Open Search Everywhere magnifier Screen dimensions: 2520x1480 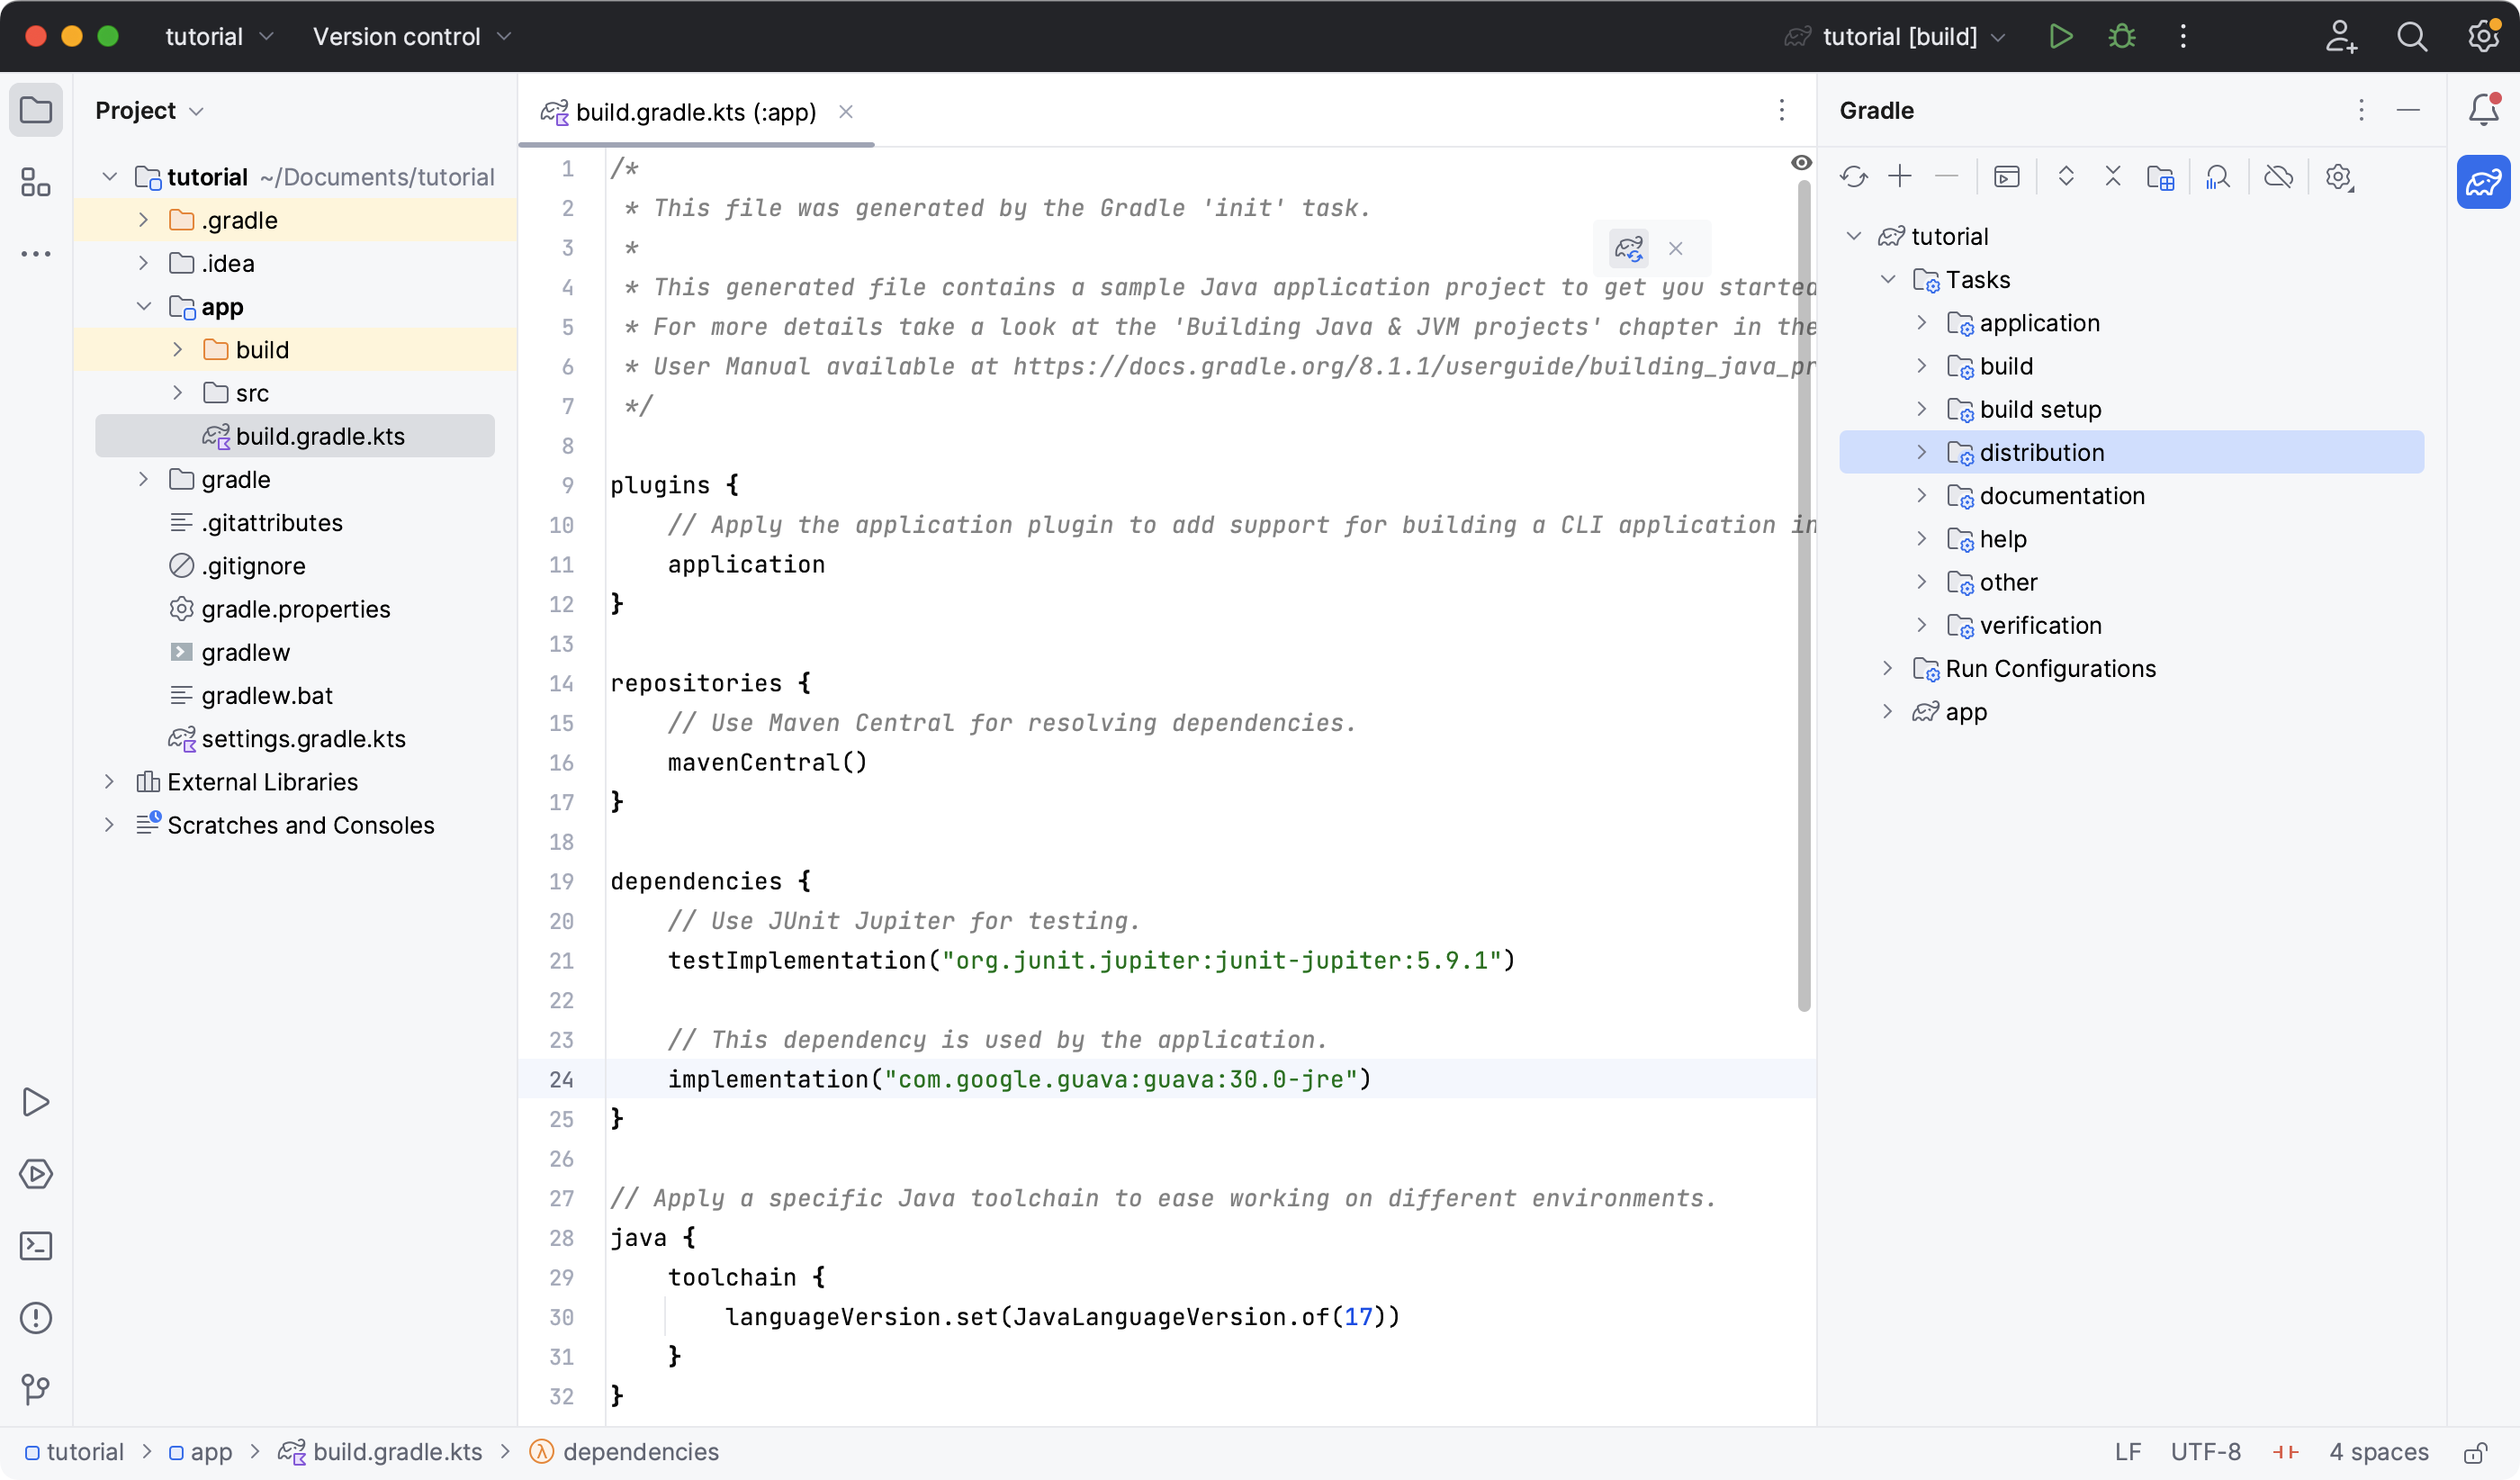(2412, 37)
